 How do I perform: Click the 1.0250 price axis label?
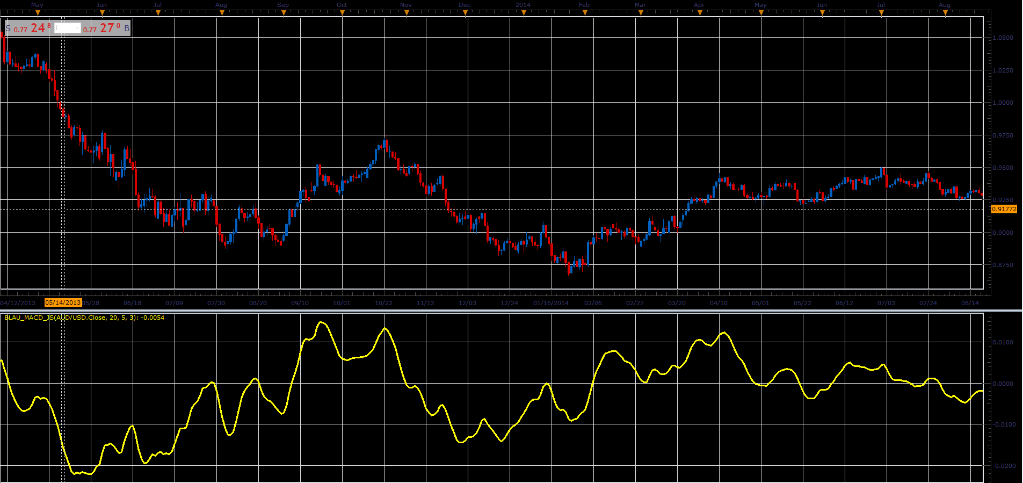(1003, 70)
